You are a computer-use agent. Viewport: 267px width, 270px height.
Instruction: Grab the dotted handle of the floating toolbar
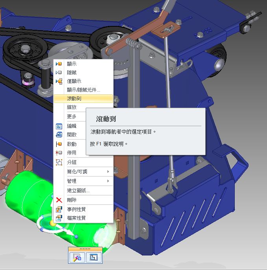[x=85, y=249]
